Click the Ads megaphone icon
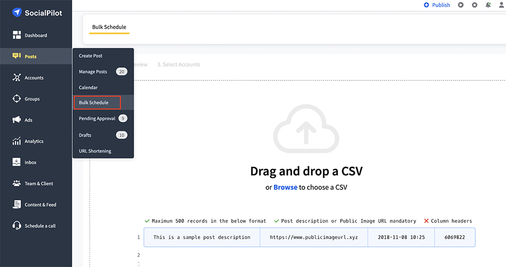506x267 pixels. (17, 120)
